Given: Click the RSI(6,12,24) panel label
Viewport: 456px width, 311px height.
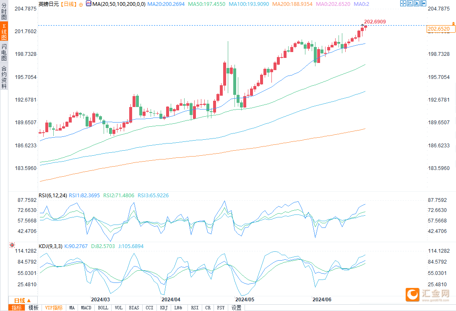Looking at the screenshot, I should (x=52, y=196).
